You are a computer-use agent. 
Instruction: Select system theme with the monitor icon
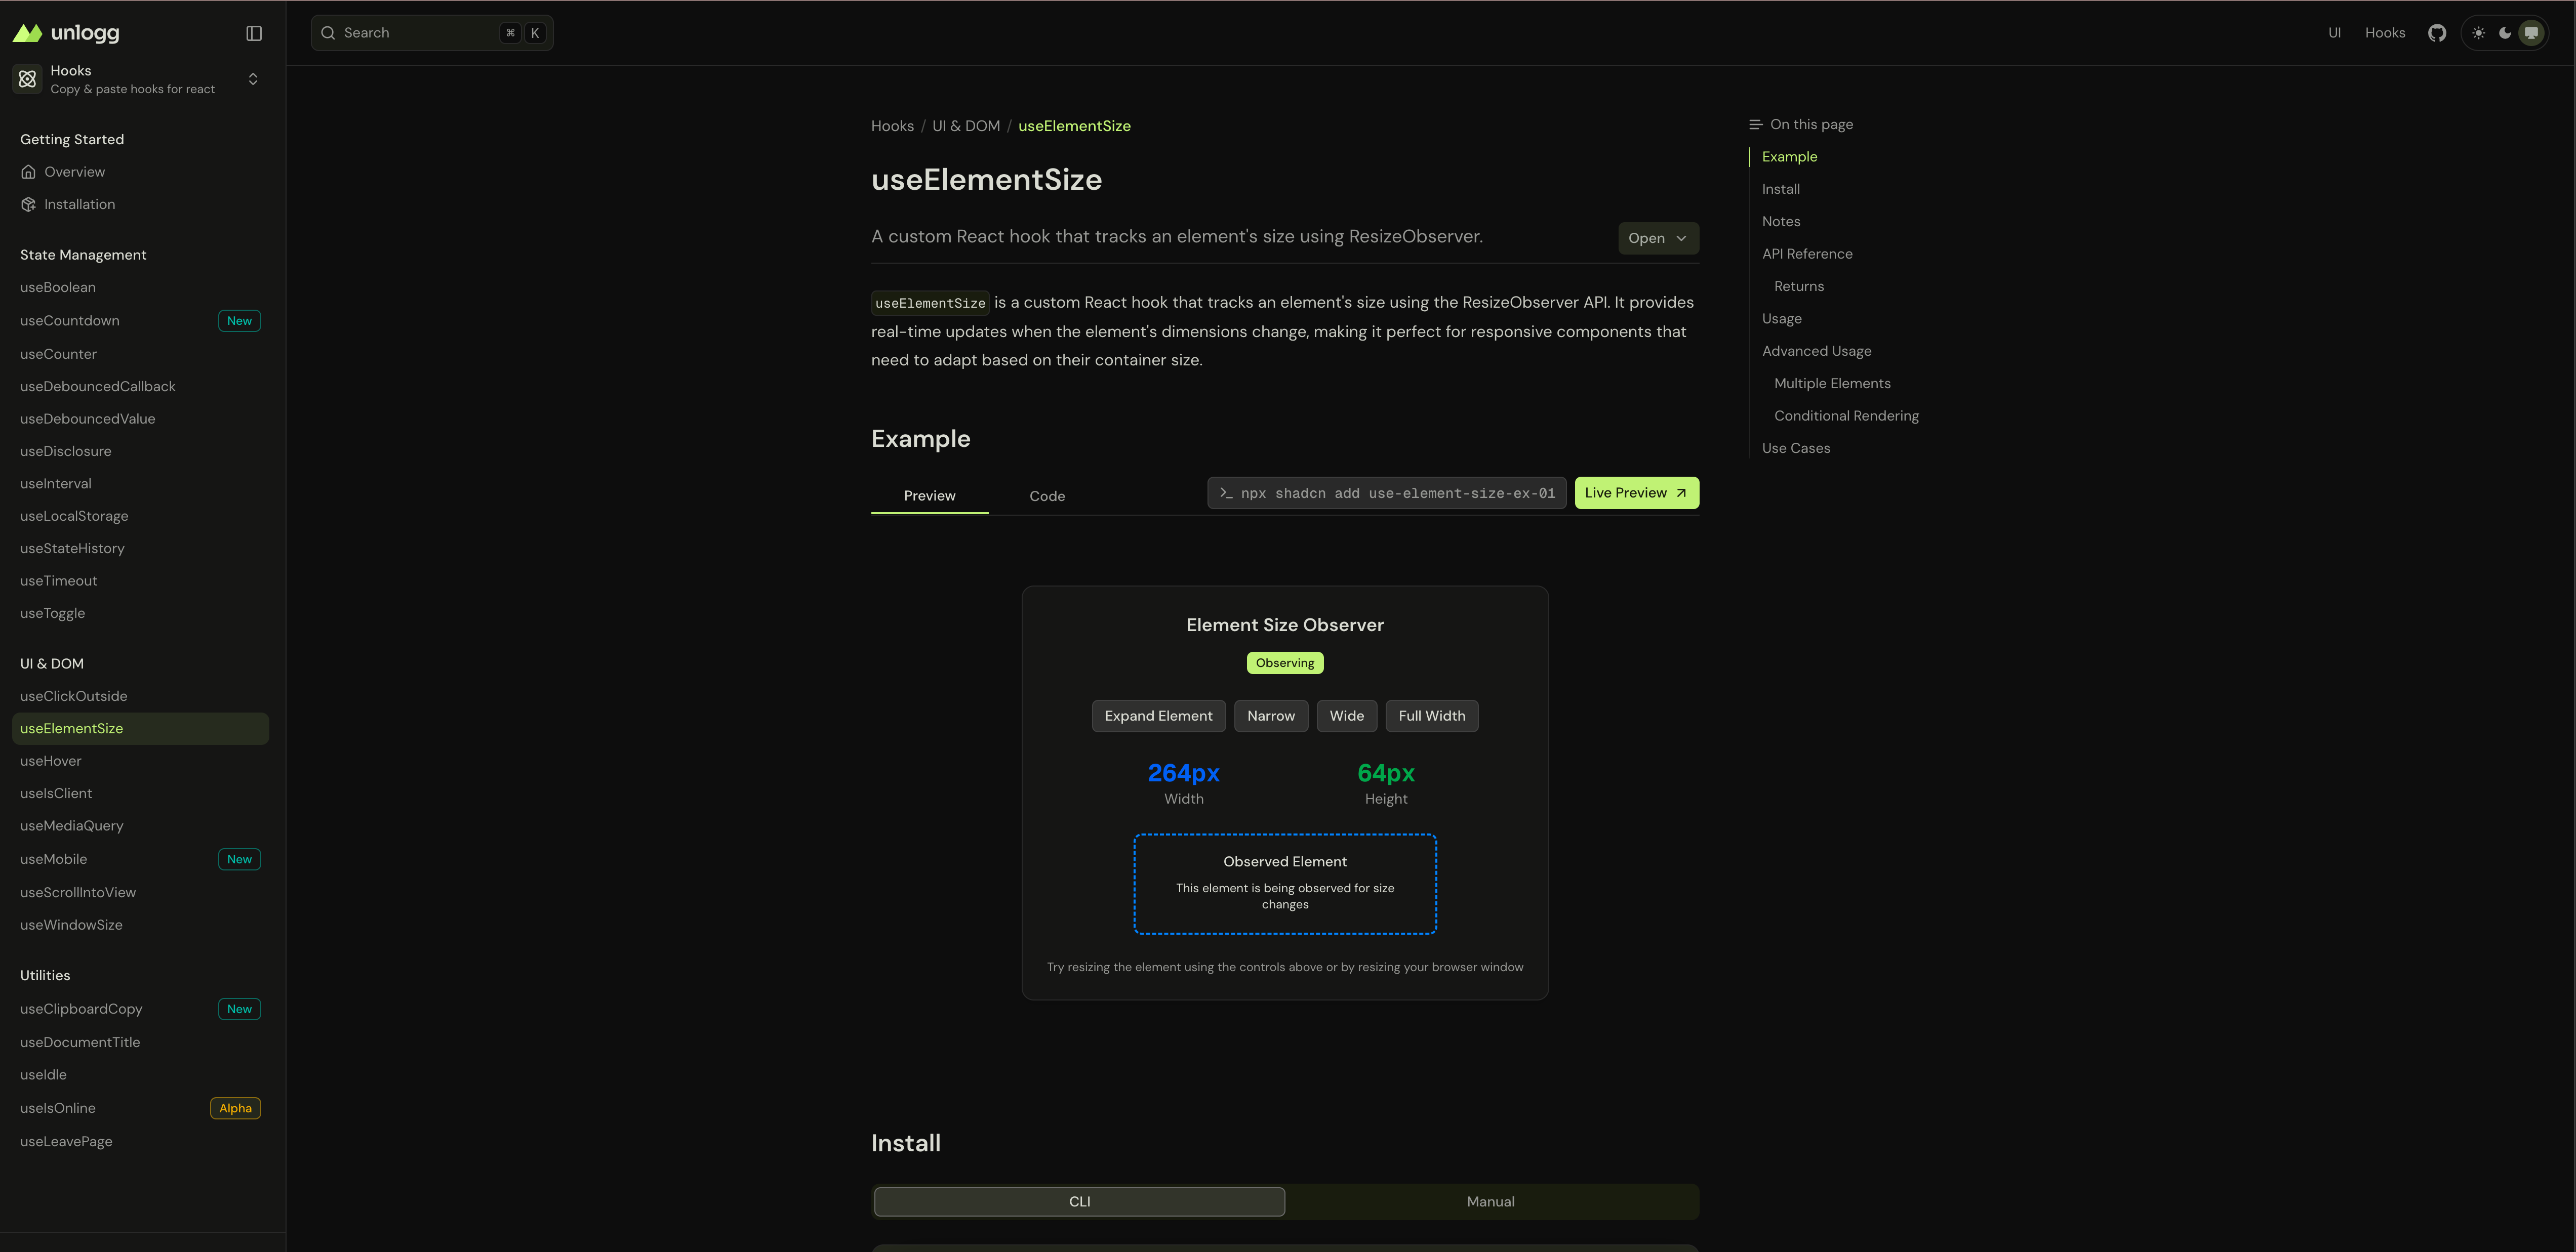pyautogui.click(x=2532, y=32)
